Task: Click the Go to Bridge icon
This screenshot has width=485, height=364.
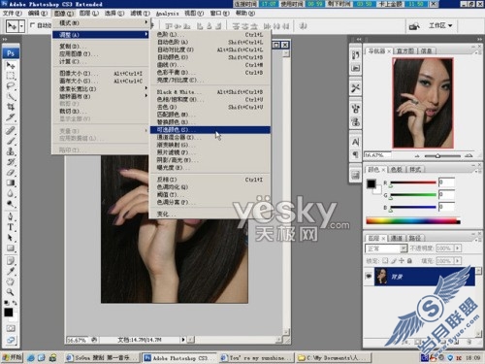Action: tap(414, 26)
